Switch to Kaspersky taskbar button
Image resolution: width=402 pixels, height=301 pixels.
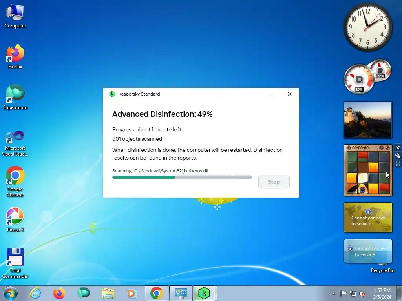point(205,293)
